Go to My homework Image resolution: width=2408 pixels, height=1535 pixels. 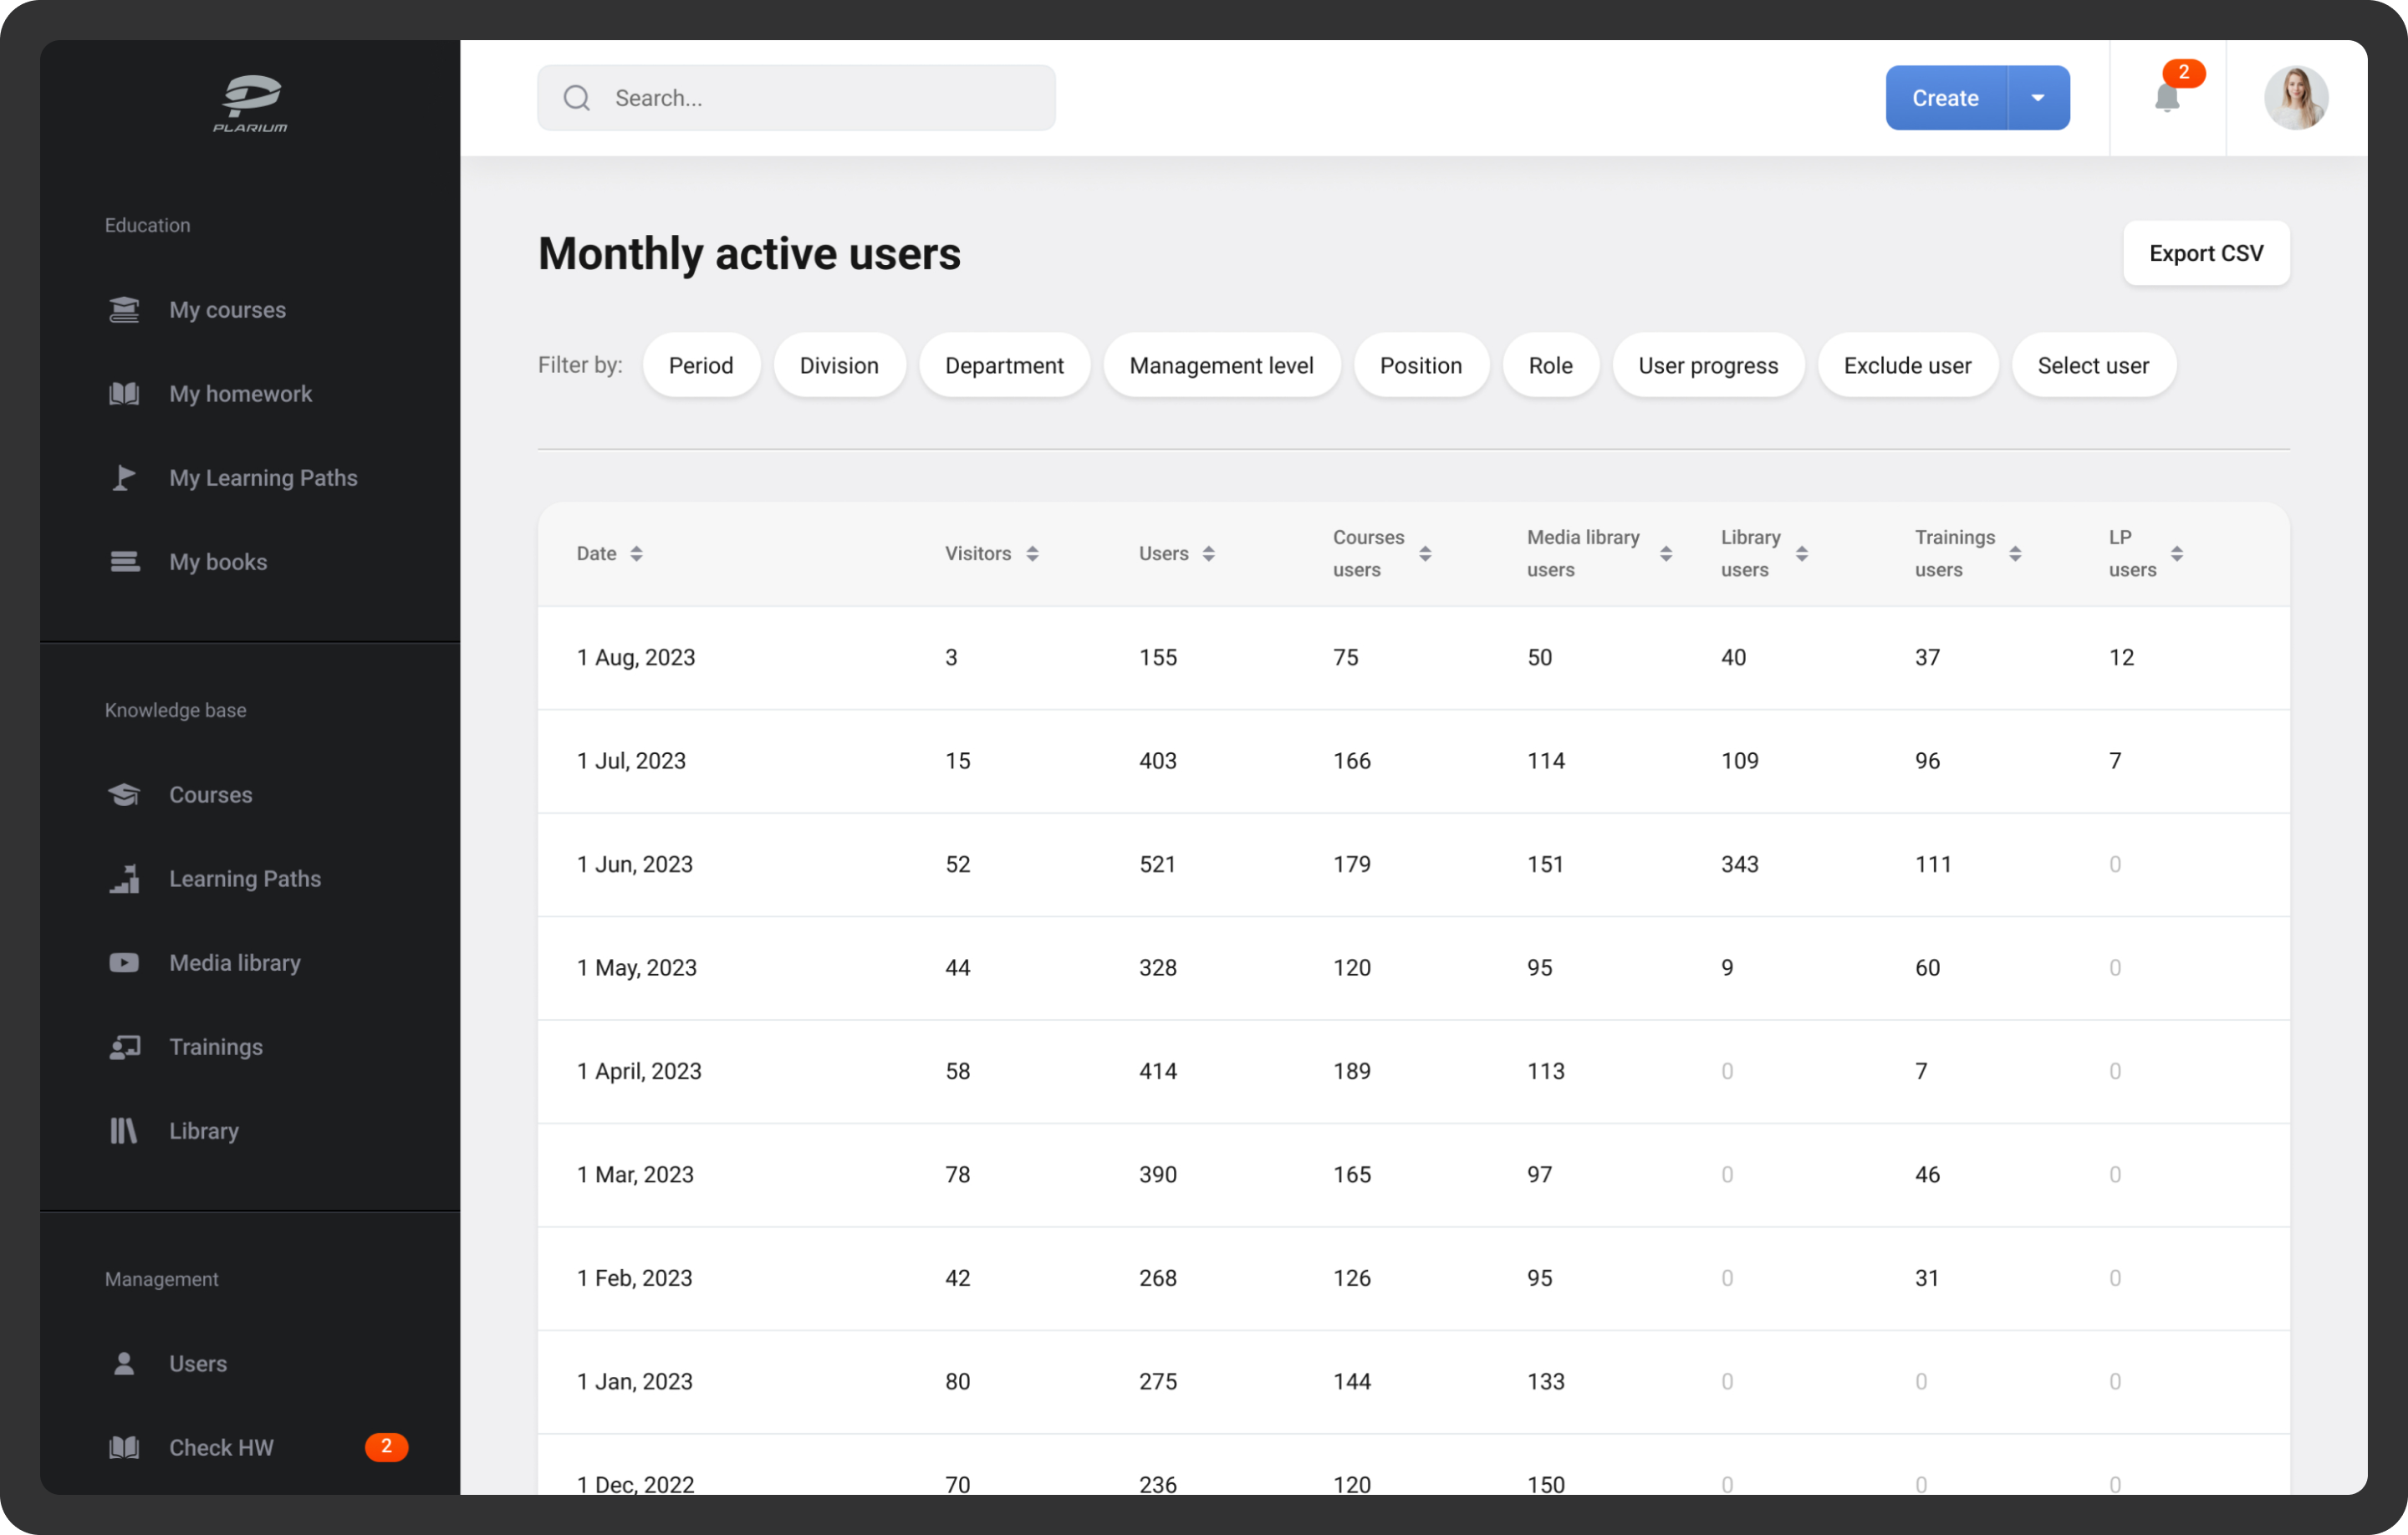[x=240, y=394]
